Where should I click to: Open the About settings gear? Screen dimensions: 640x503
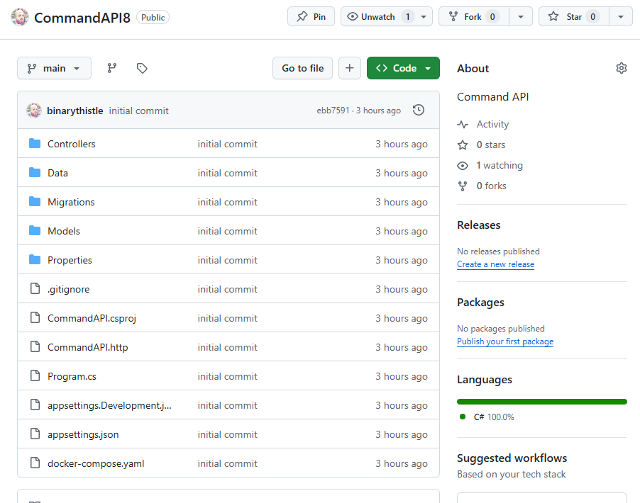pos(622,68)
